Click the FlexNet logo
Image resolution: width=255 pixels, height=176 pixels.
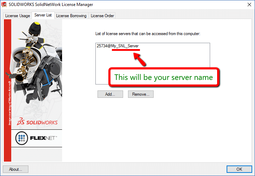[x=36, y=138]
